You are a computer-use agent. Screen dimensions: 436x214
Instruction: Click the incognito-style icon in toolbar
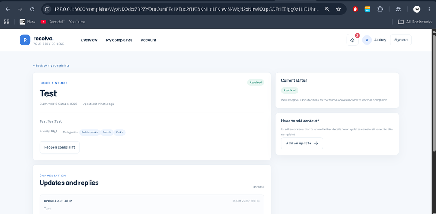click(x=398, y=9)
